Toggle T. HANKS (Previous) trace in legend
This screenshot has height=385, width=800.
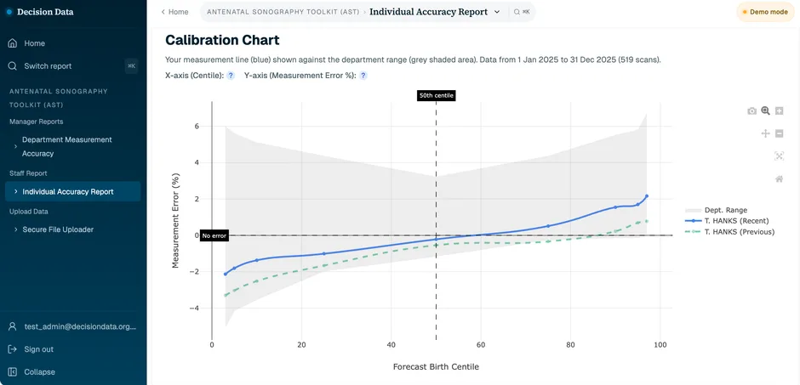729,232
